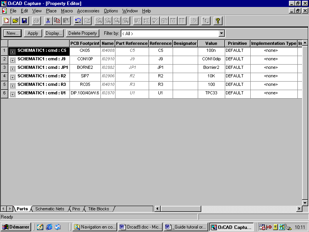Click the Implementation Type column header
309x232 pixels.
click(274, 43)
